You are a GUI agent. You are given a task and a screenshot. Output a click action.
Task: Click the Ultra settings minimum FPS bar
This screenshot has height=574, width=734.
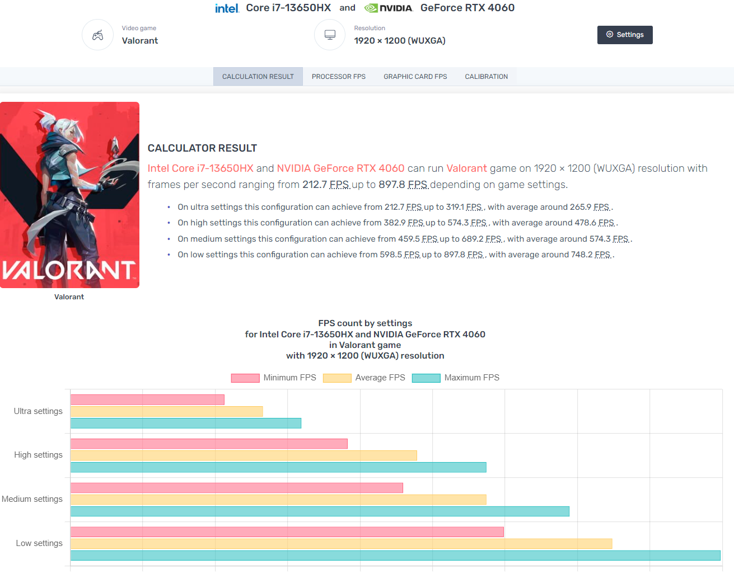[x=147, y=399]
